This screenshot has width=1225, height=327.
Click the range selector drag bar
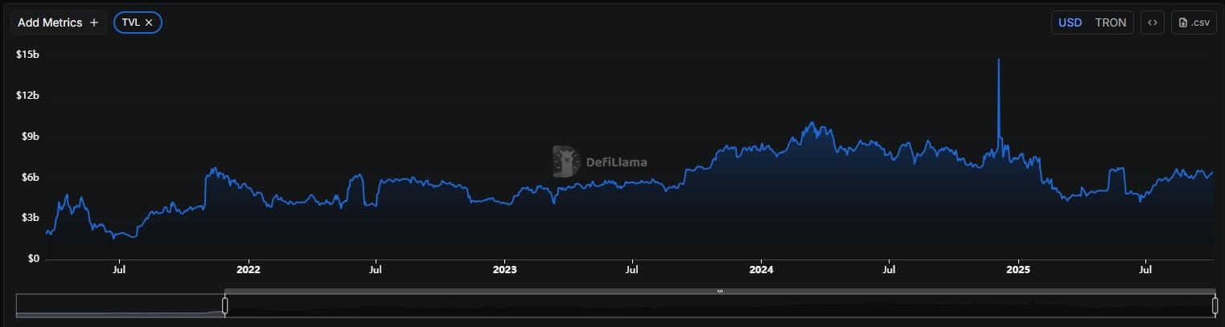click(x=720, y=291)
